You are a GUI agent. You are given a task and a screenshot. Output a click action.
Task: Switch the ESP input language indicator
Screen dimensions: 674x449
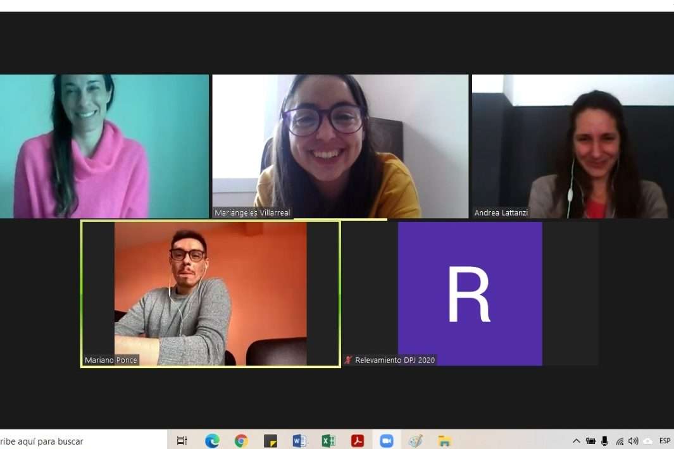click(x=665, y=441)
